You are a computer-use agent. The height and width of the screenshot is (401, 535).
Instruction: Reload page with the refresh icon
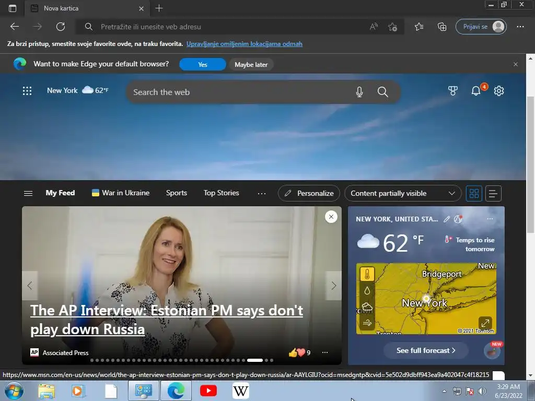(61, 27)
